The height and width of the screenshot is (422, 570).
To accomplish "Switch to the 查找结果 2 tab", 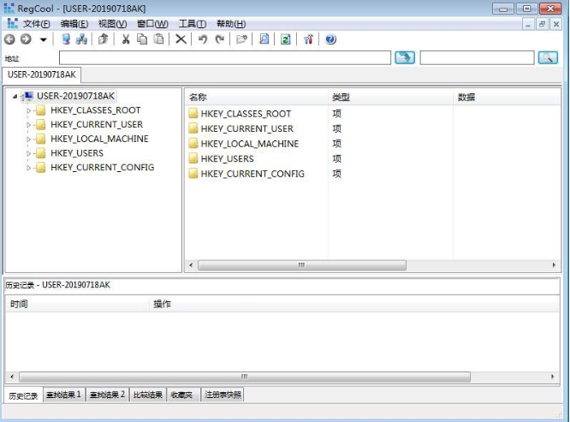I will pos(107,395).
